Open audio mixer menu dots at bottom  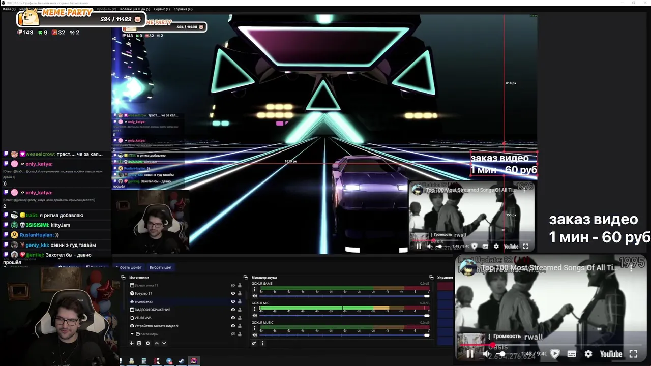tap(262, 343)
